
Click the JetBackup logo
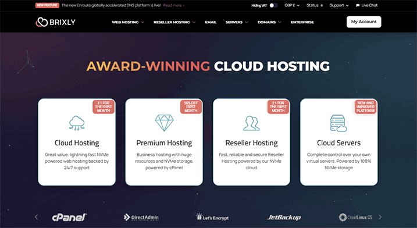point(284,218)
